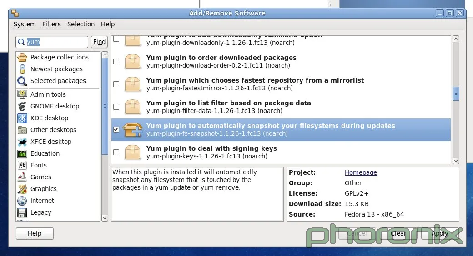Click the GNOME desktop foot icon
Image resolution: width=473 pixels, height=256 pixels.
point(22,106)
